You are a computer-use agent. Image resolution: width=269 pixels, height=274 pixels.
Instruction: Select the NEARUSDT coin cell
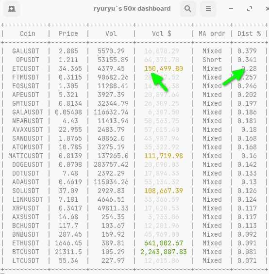pos(28,121)
